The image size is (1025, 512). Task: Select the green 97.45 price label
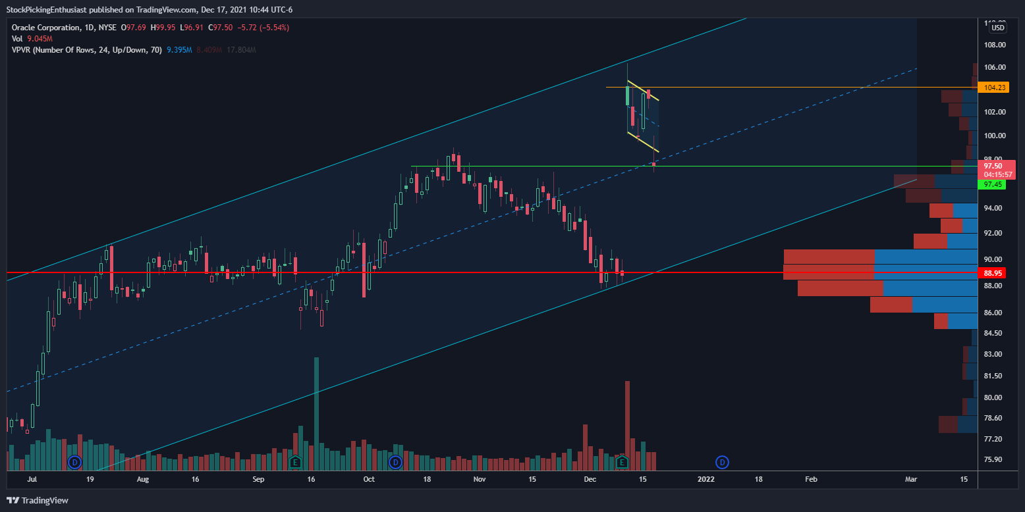pyautogui.click(x=993, y=185)
